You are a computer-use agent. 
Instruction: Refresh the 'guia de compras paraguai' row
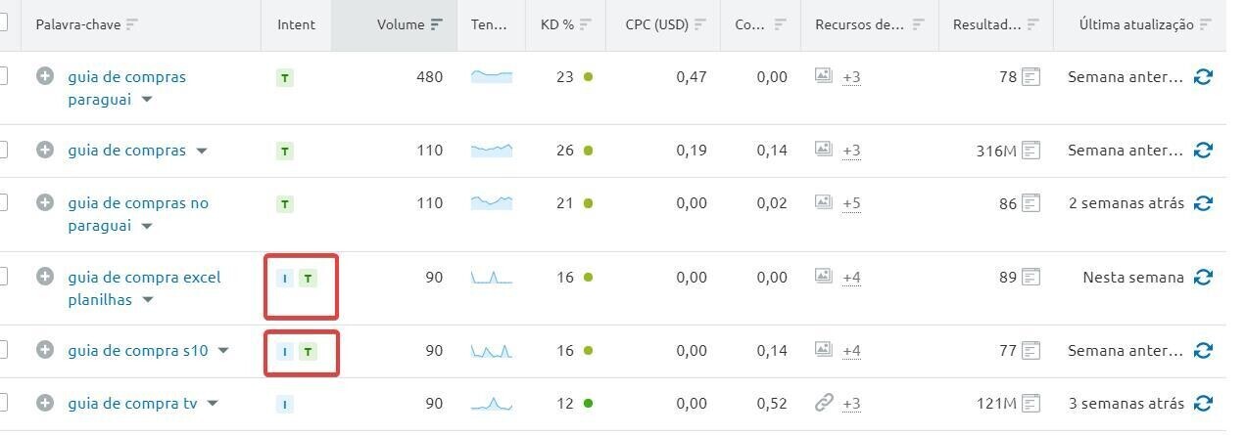(1203, 76)
